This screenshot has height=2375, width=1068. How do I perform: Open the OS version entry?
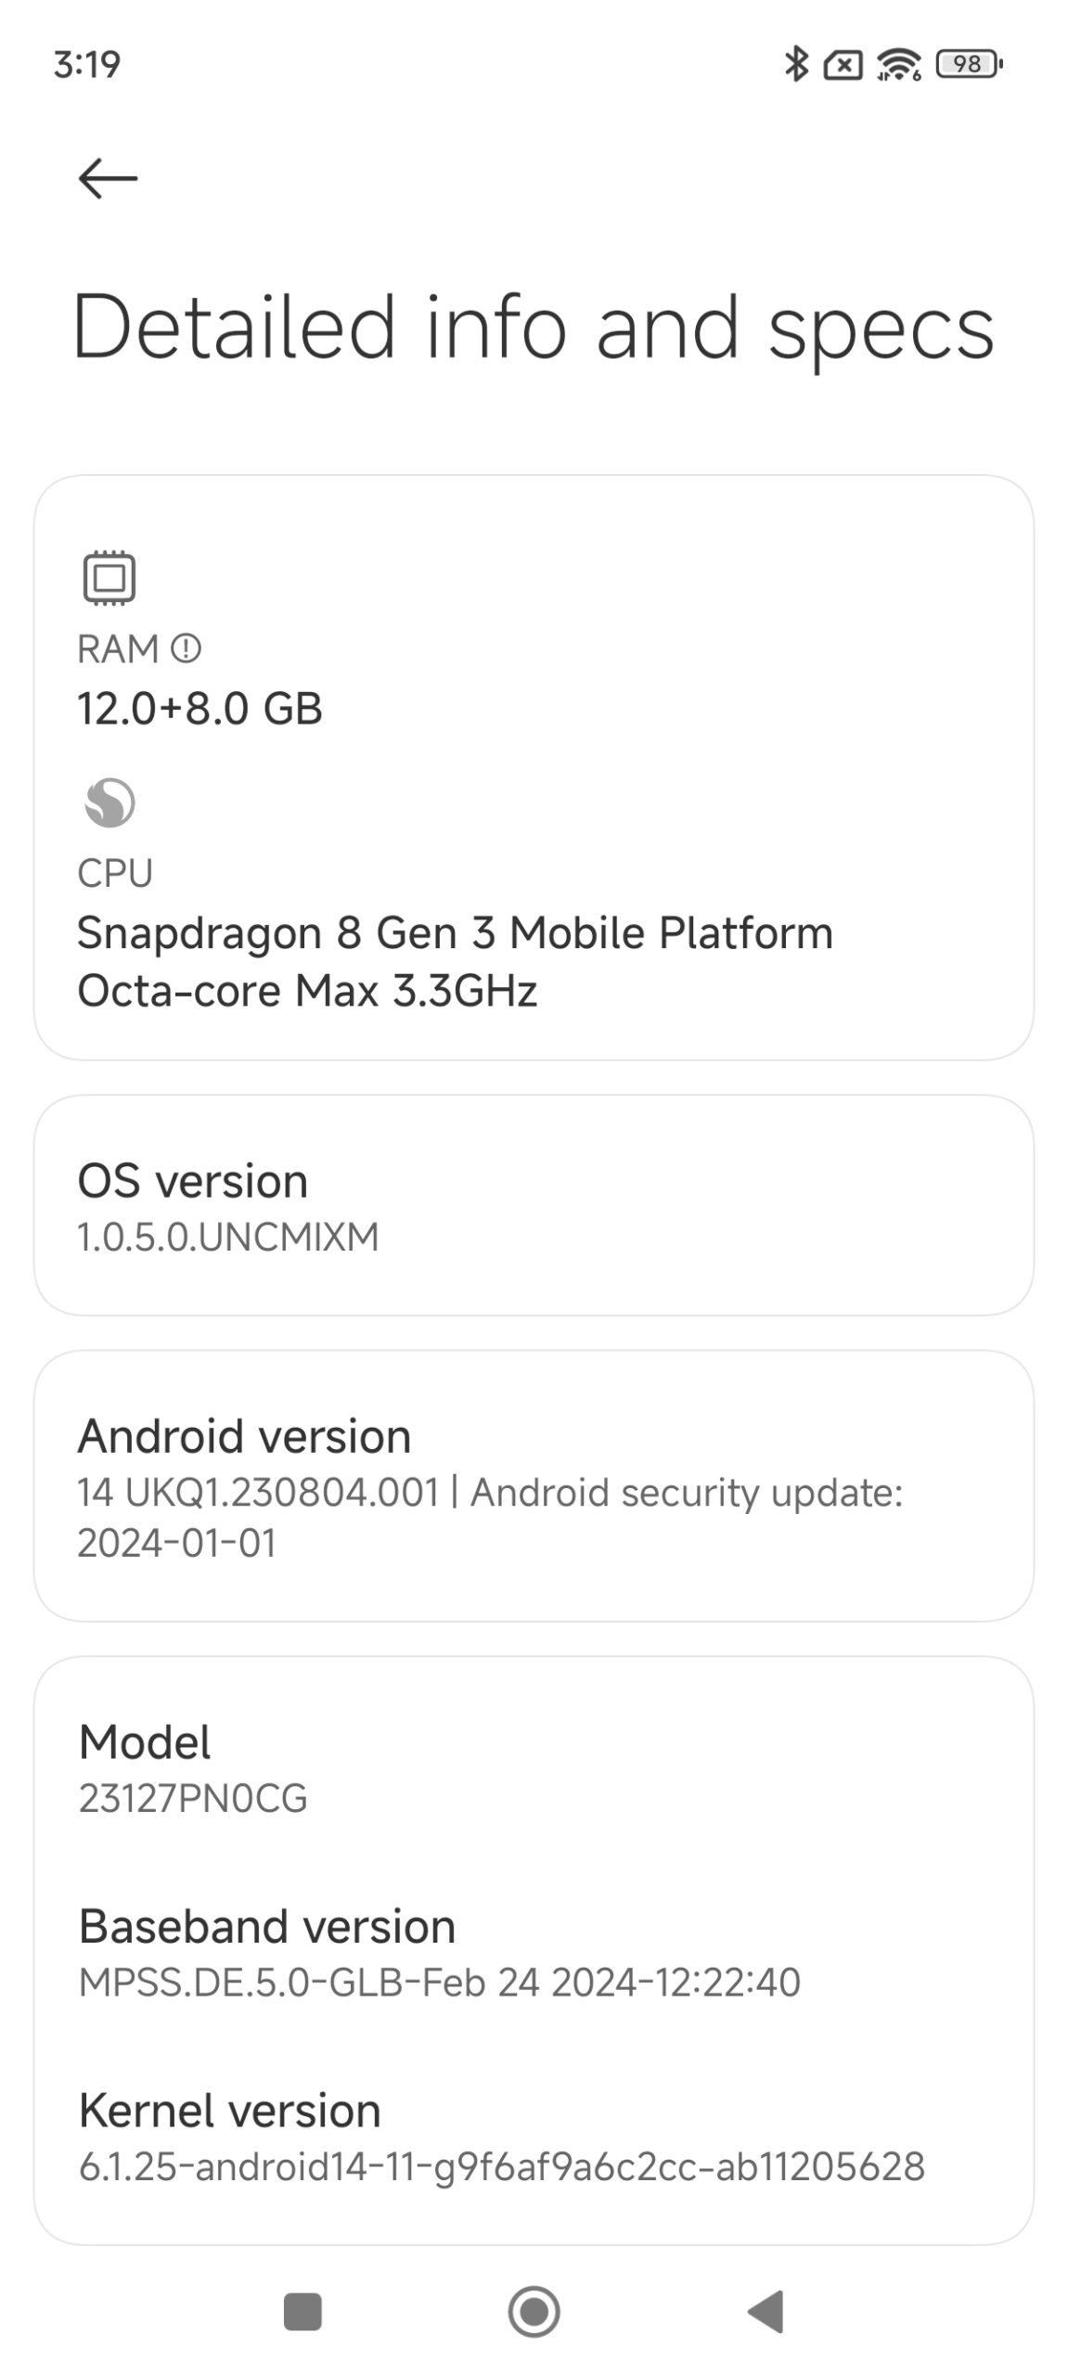pos(534,1205)
